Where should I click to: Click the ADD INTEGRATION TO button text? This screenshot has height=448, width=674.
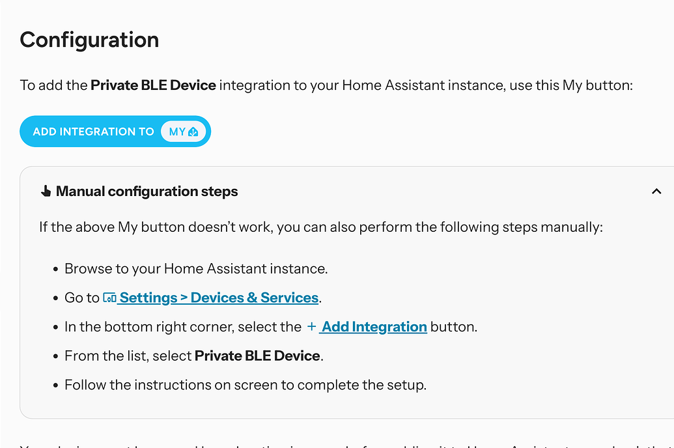[x=93, y=132]
